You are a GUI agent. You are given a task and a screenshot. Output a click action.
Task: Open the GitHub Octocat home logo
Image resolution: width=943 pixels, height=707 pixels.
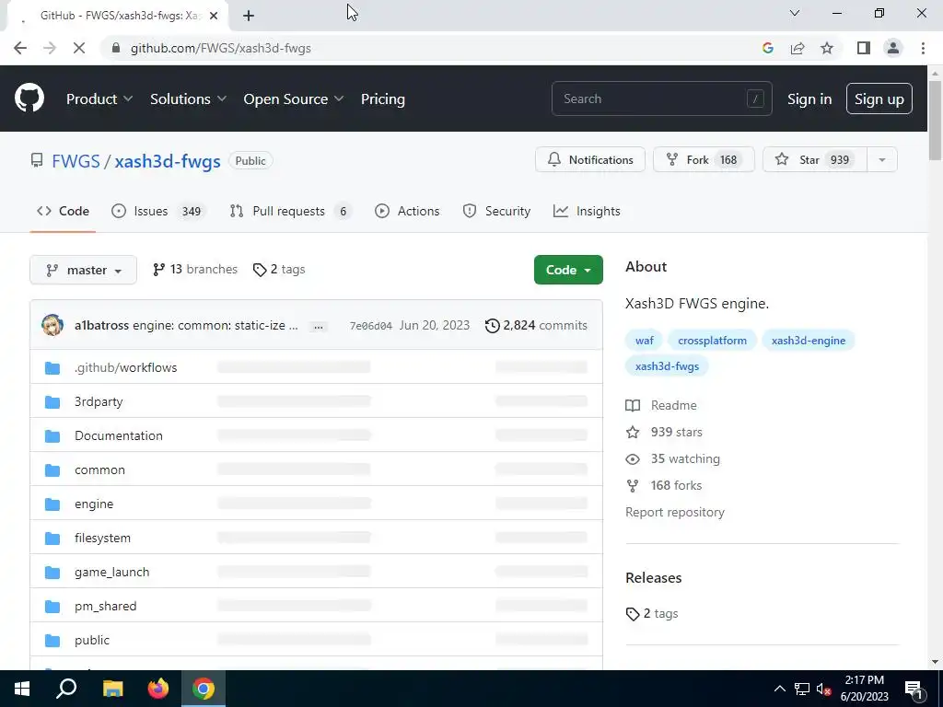(x=29, y=99)
